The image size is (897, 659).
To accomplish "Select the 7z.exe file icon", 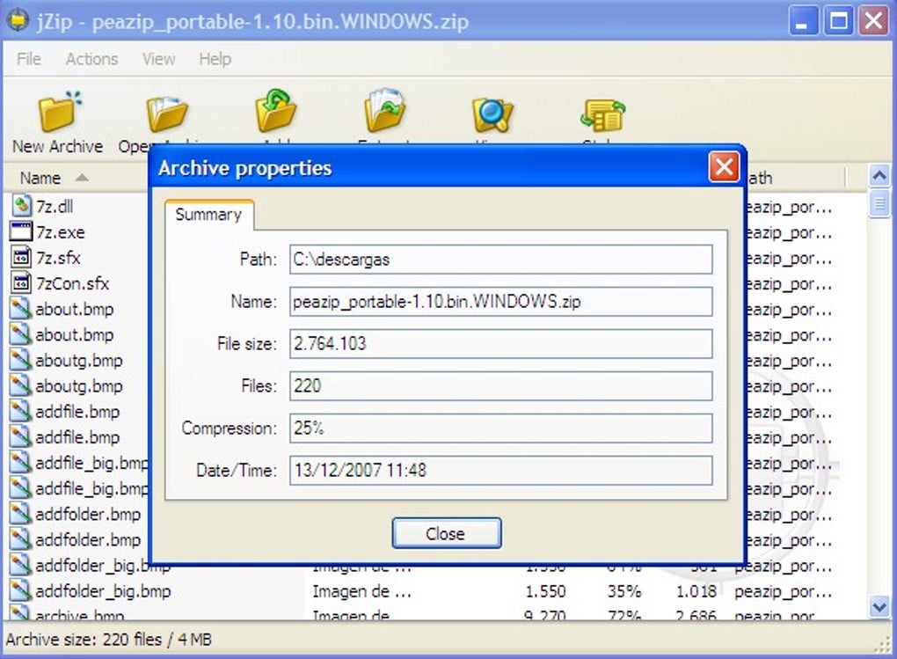I will click(x=21, y=231).
